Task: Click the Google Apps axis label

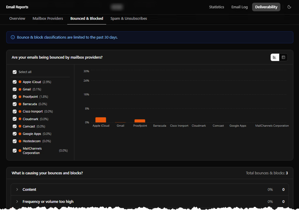Action: tap(238, 126)
